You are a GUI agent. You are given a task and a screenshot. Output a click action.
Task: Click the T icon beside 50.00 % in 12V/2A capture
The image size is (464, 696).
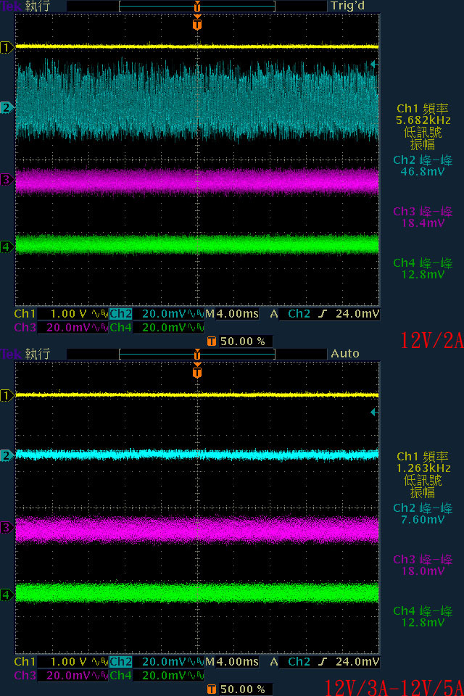pyautogui.click(x=212, y=341)
